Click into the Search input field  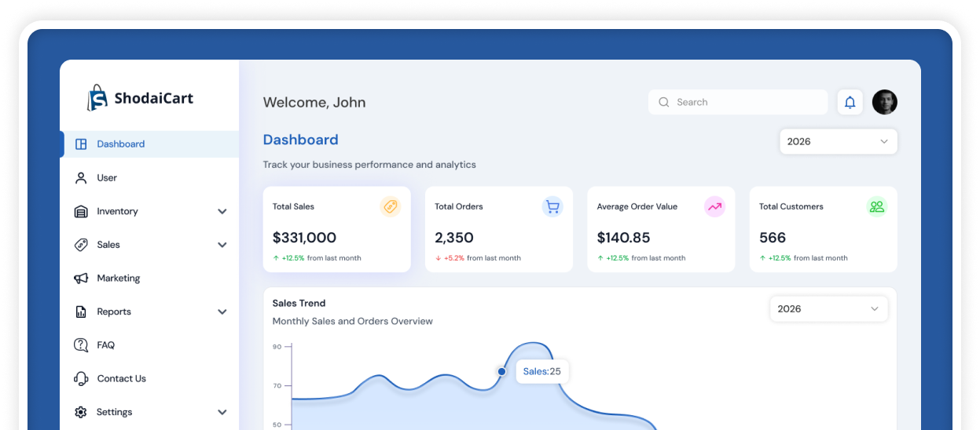[738, 102]
